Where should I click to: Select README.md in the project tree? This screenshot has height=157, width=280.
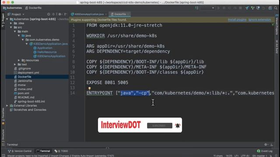point(24,97)
